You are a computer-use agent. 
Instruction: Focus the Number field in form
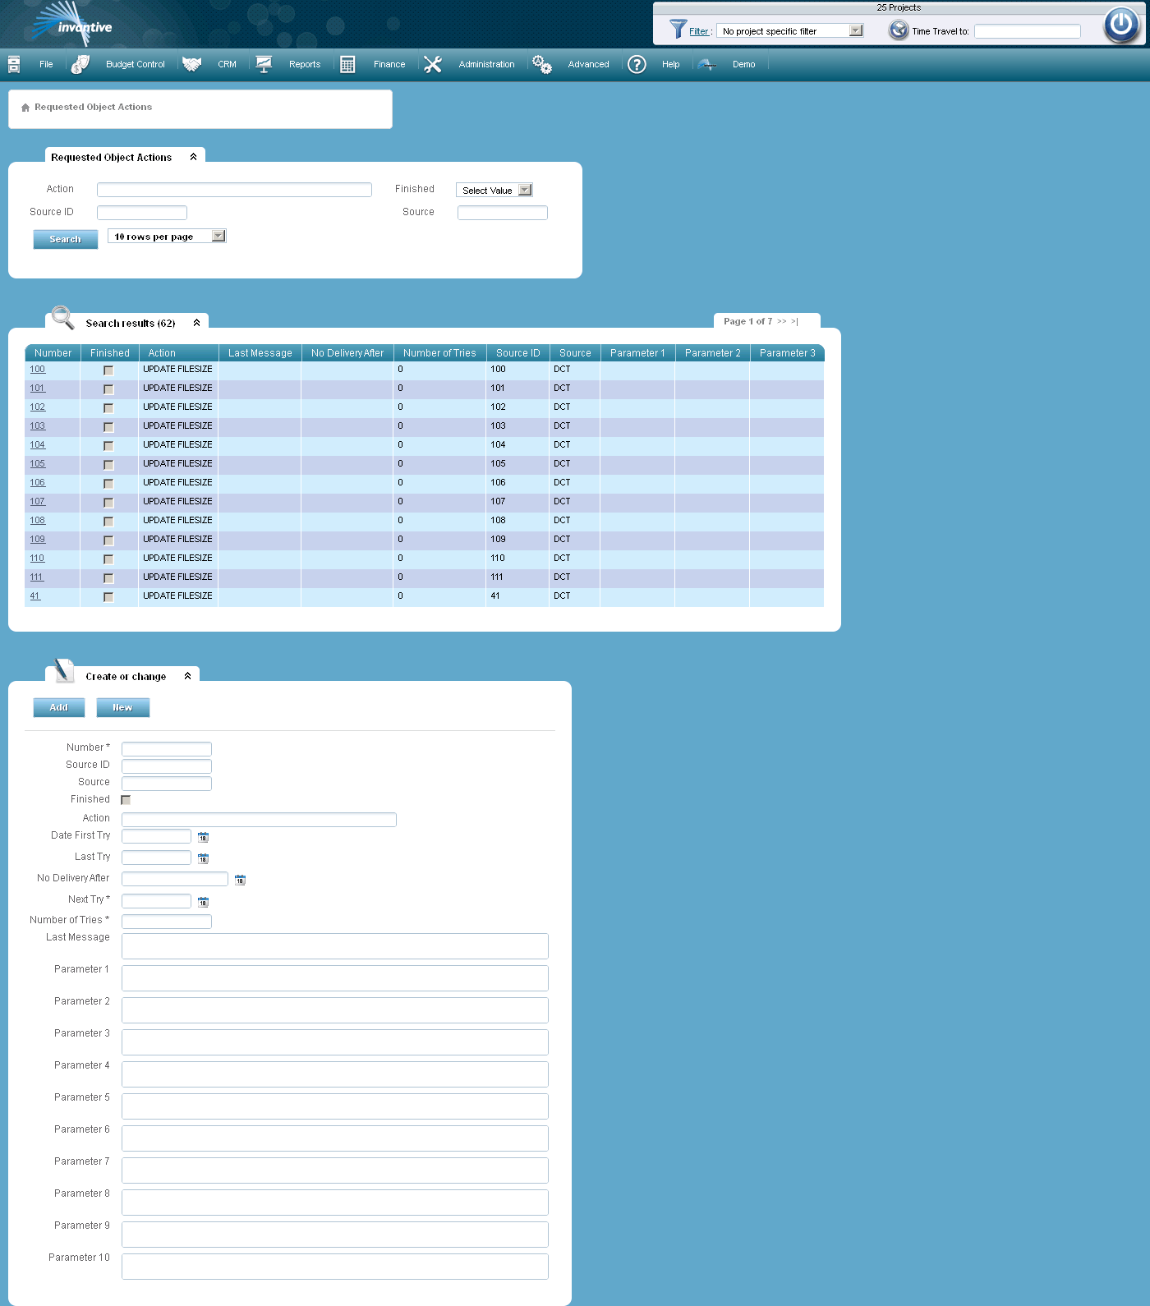tap(167, 749)
